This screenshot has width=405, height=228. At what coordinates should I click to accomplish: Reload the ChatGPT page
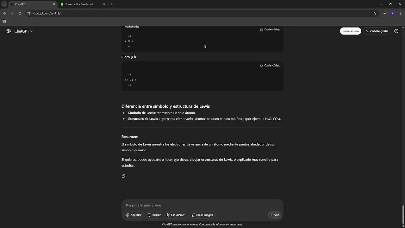[x=20, y=13]
